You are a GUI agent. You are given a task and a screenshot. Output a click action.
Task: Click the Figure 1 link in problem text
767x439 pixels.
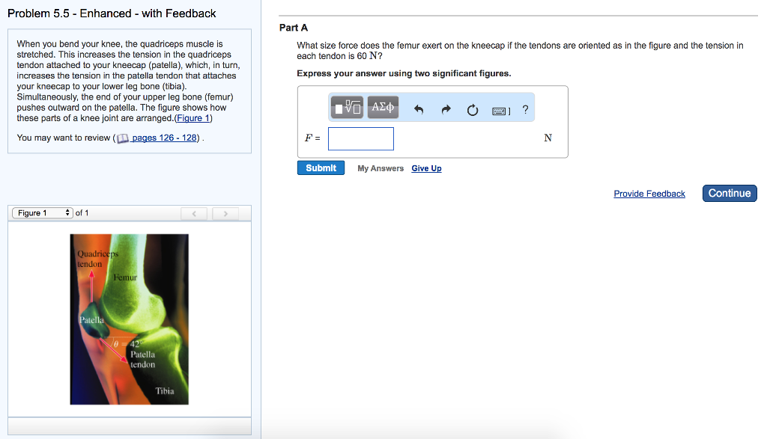193,118
